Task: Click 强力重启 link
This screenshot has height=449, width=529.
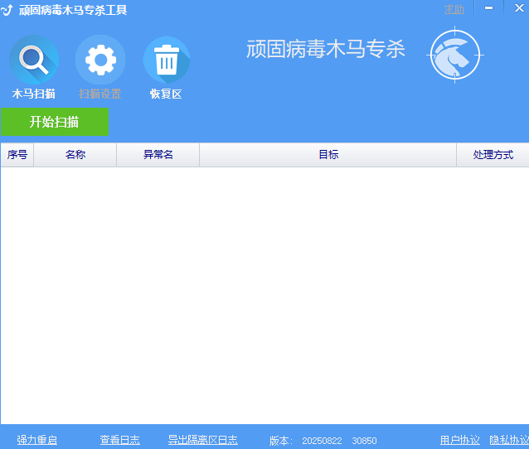Action: [x=36, y=440]
